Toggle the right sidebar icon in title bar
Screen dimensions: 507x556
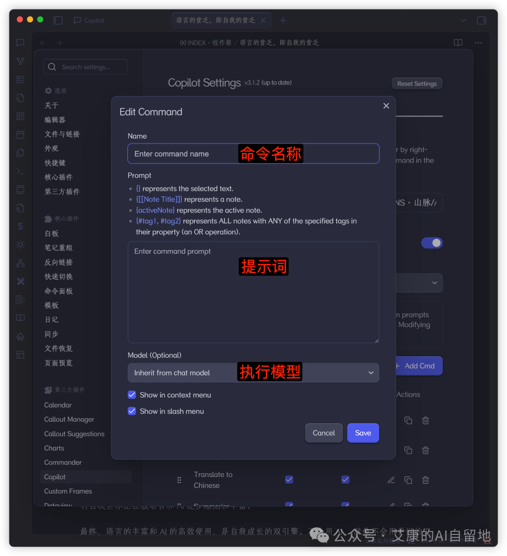point(481,20)
